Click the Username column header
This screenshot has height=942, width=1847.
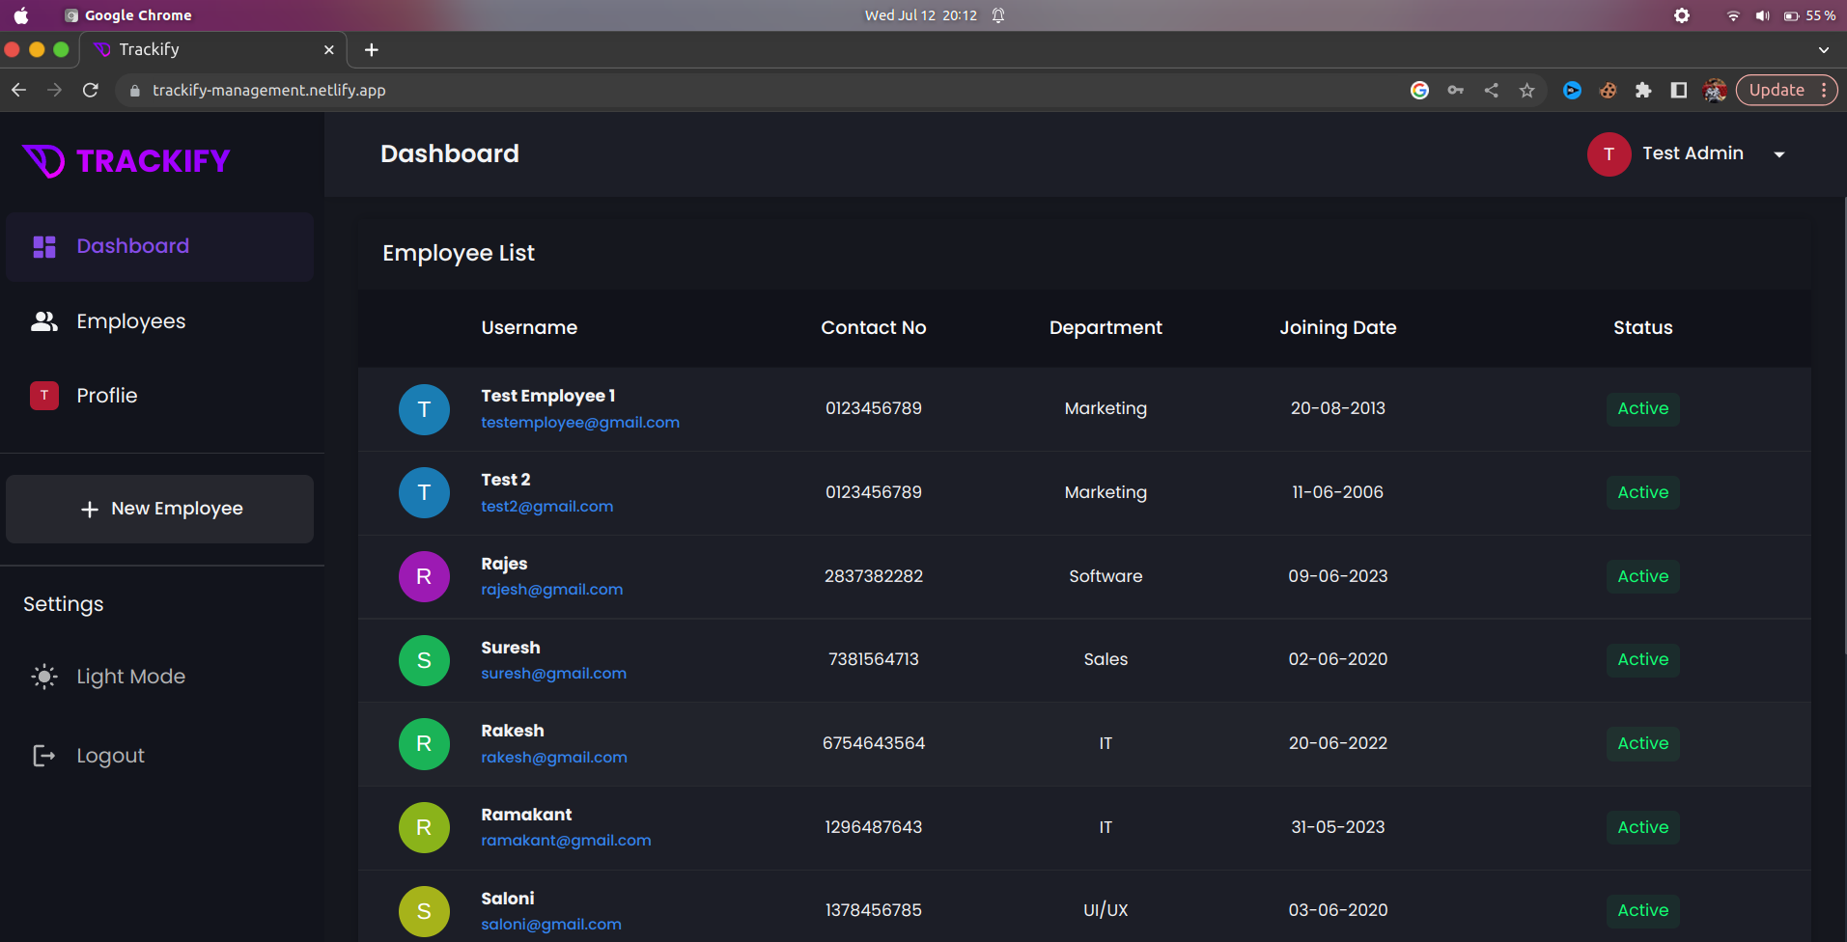(529, 328)
